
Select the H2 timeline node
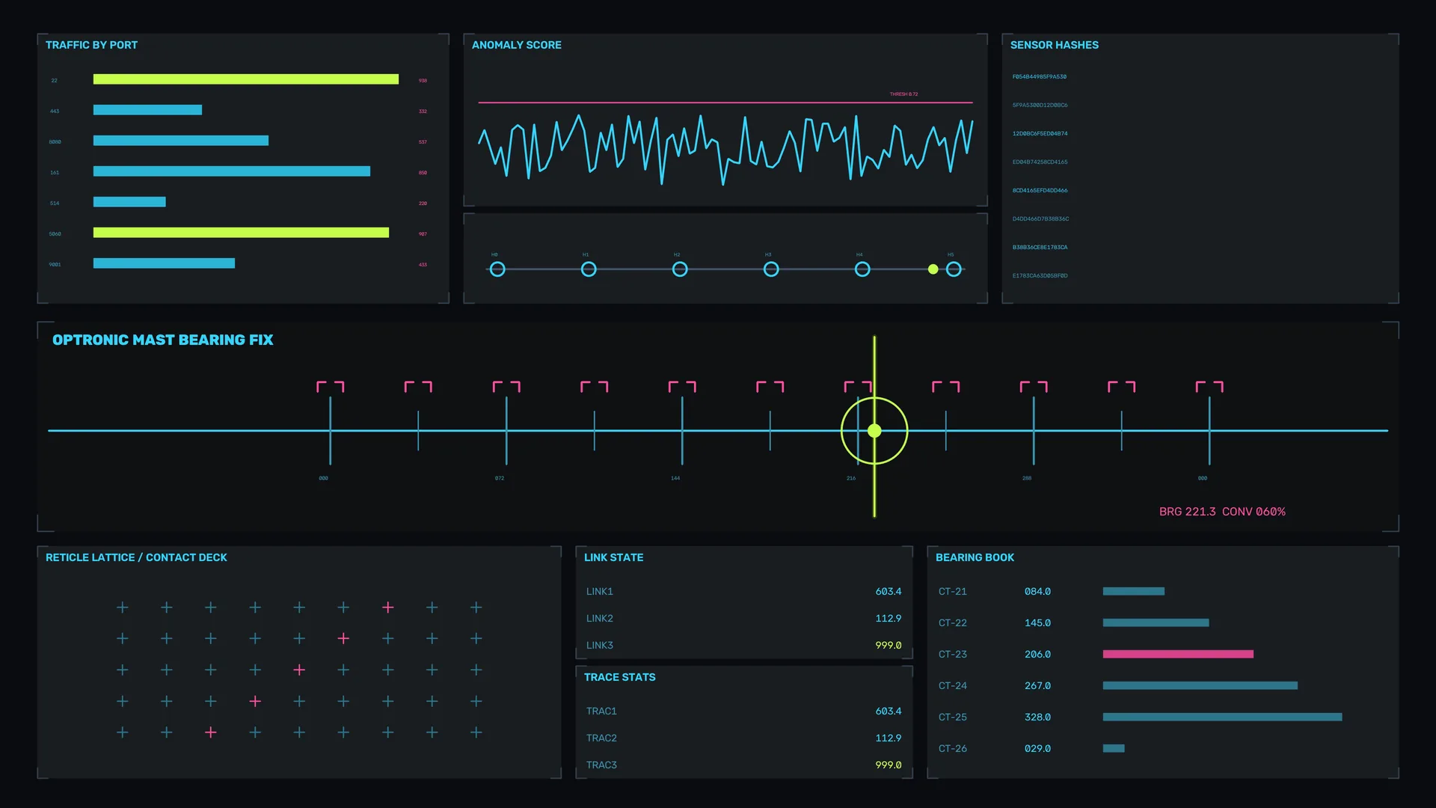pyautogui.click(x=680, y=269)
